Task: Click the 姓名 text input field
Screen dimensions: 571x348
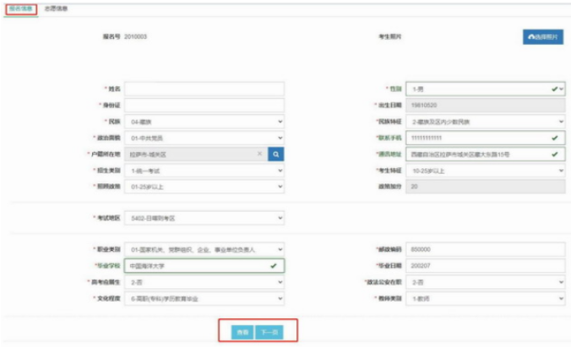Action: (204, 89)
